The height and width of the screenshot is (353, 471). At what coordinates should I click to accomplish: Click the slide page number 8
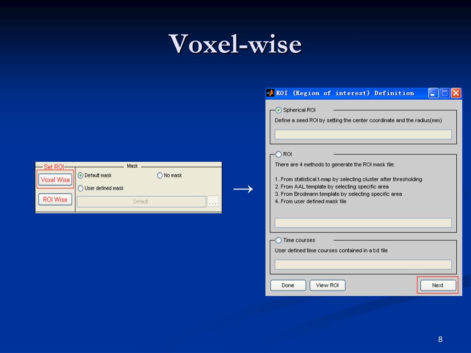(440, 339)
